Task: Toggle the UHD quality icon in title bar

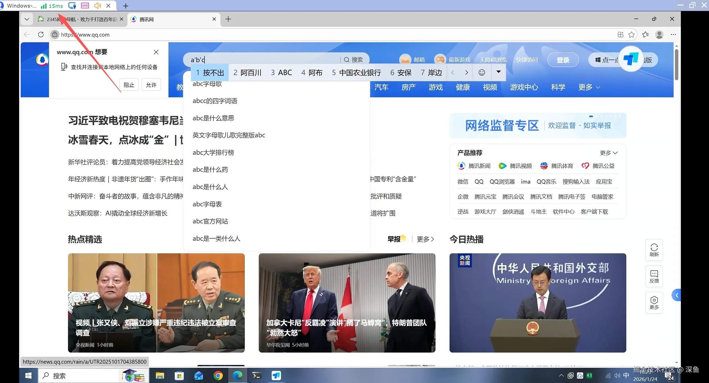Action: pos(85,6)
